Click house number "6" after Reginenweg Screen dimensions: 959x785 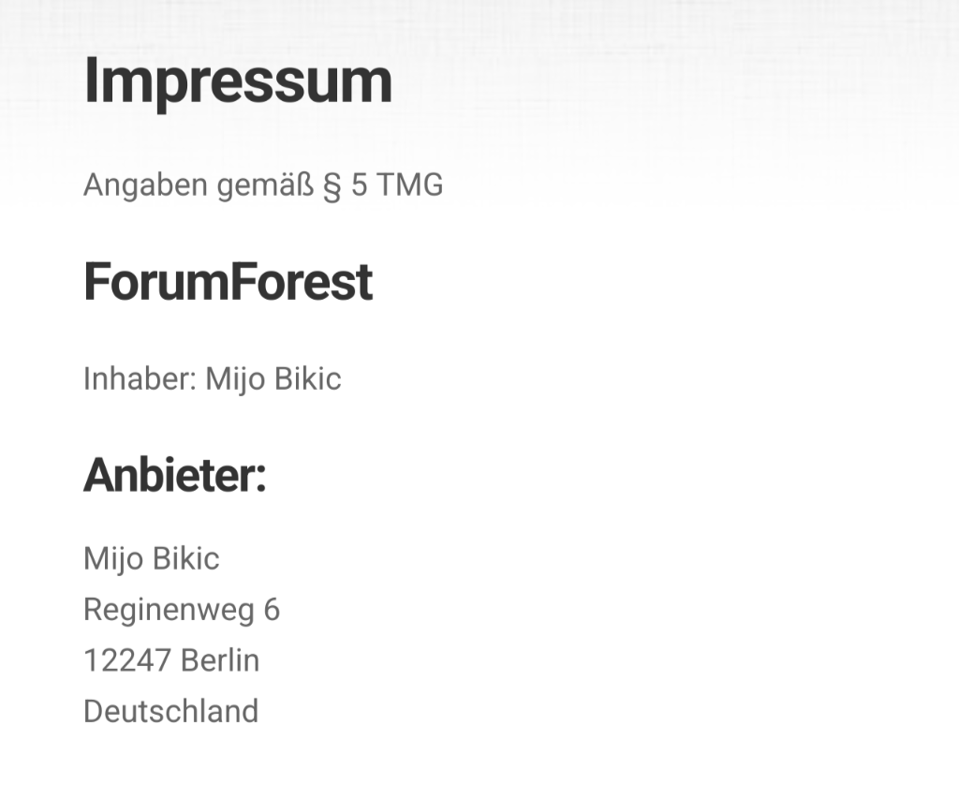[272, 610]
